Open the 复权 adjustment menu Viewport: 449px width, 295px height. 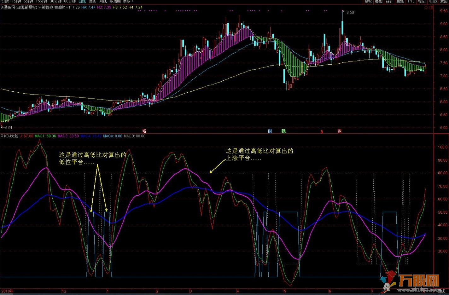tap(368, 2)
